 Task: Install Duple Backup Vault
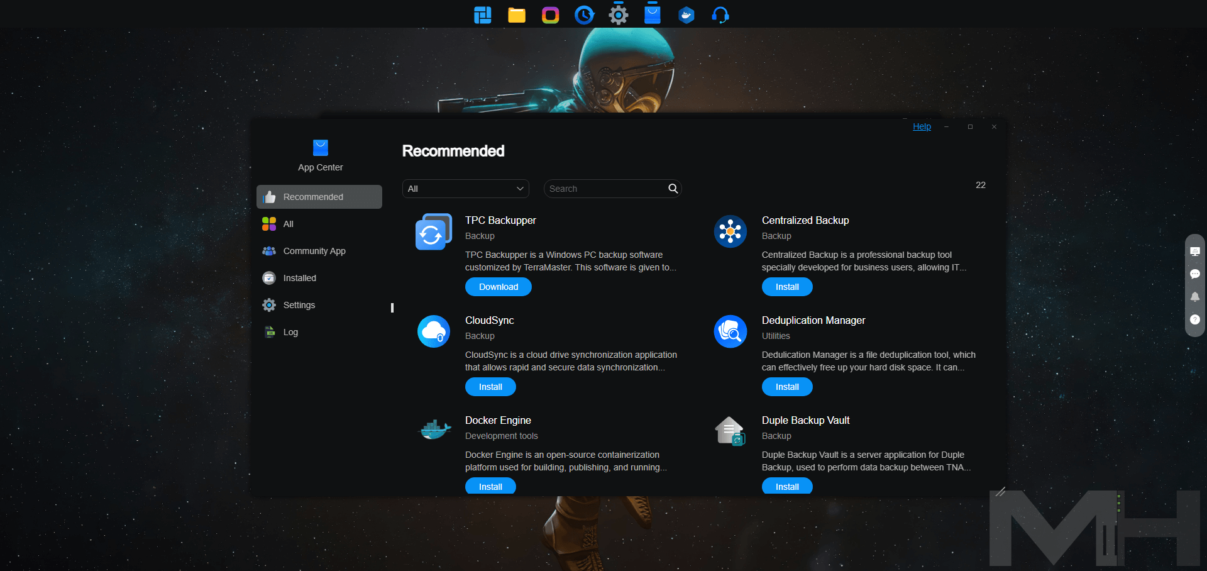[x=787, y=486]
